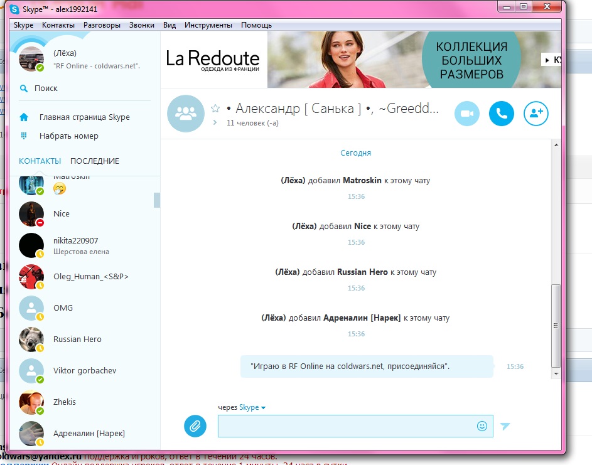Viewport: 592px width, 465px height.
Task: Open the Инструменты menu
Action: tap(208, 25)
